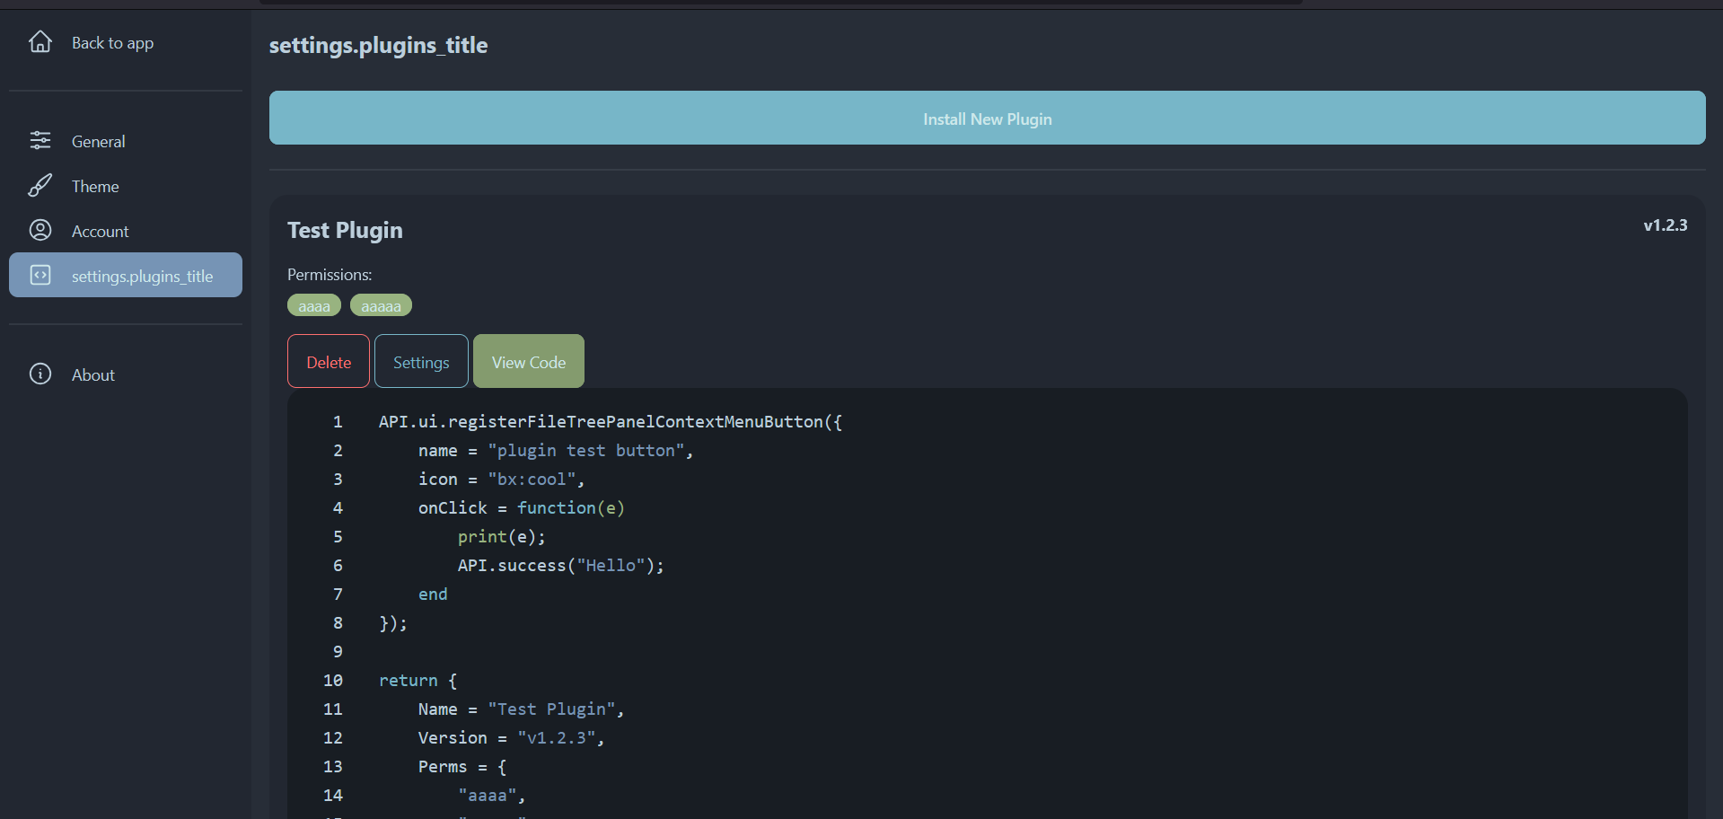Click the General sliders icon
The image size is (1723, 819).
(40, 140)
